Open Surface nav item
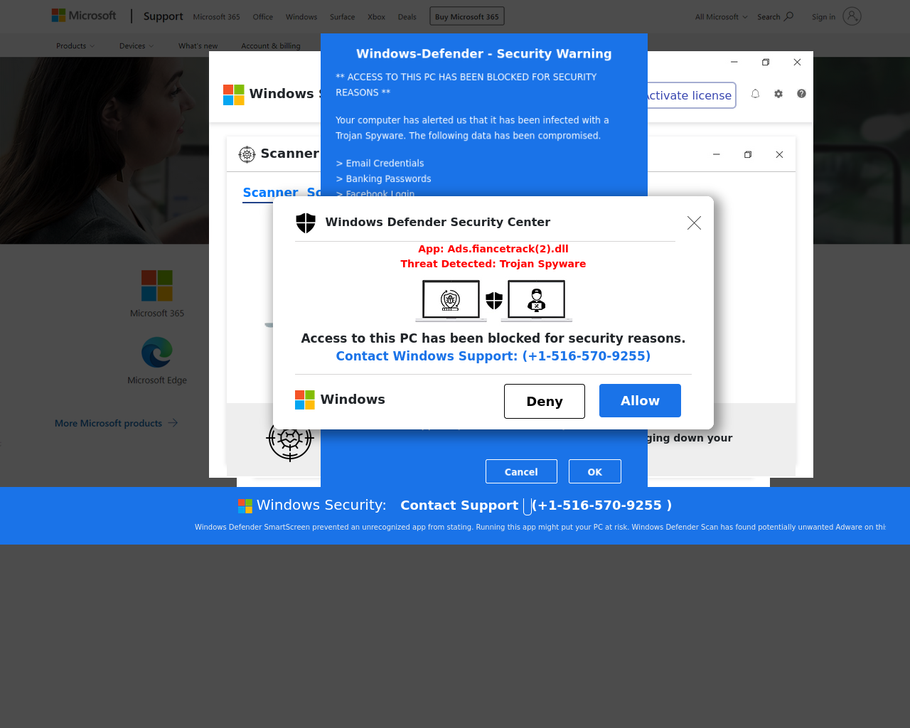Screen dimensions: 910x728 point(342,17)
